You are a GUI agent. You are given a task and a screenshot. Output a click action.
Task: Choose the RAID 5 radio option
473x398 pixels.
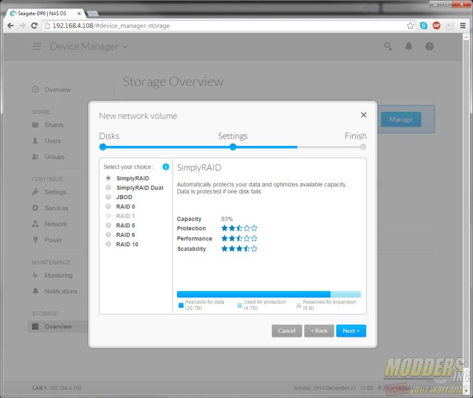coord(108,225)
